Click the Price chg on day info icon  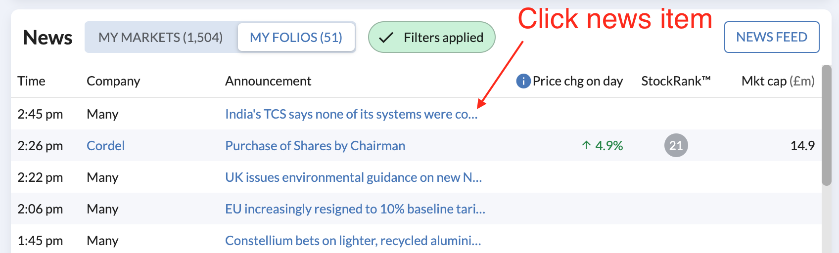coord(523,81)
